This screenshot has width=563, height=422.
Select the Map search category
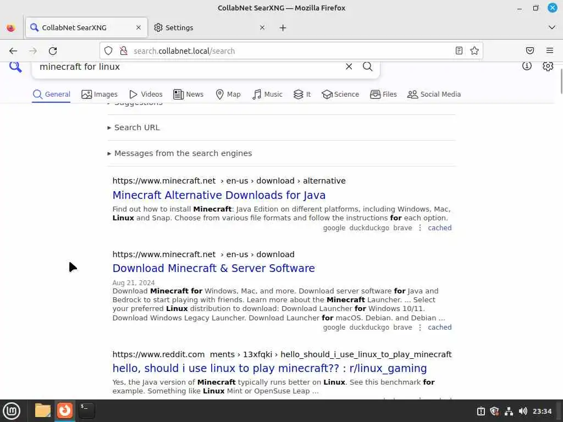pyautogui.click(x=228, y=95)
